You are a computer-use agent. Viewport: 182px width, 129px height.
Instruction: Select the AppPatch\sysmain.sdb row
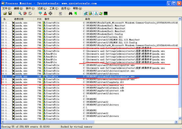coord(90,88)
